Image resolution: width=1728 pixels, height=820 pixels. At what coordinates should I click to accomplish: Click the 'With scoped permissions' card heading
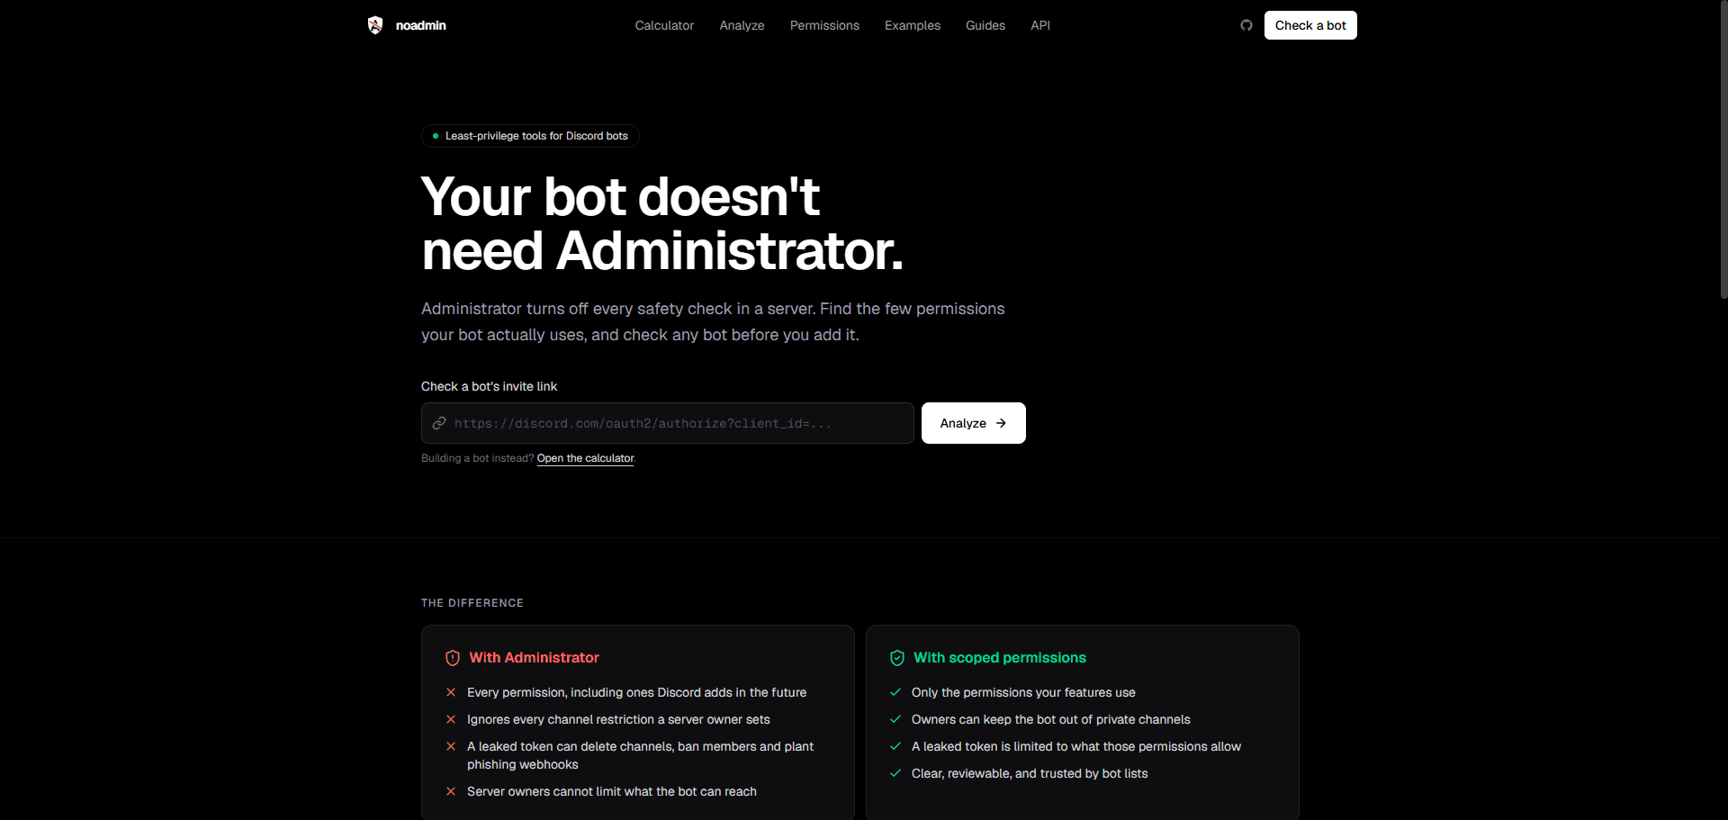pyautogui.click(x=1000, y=658)
